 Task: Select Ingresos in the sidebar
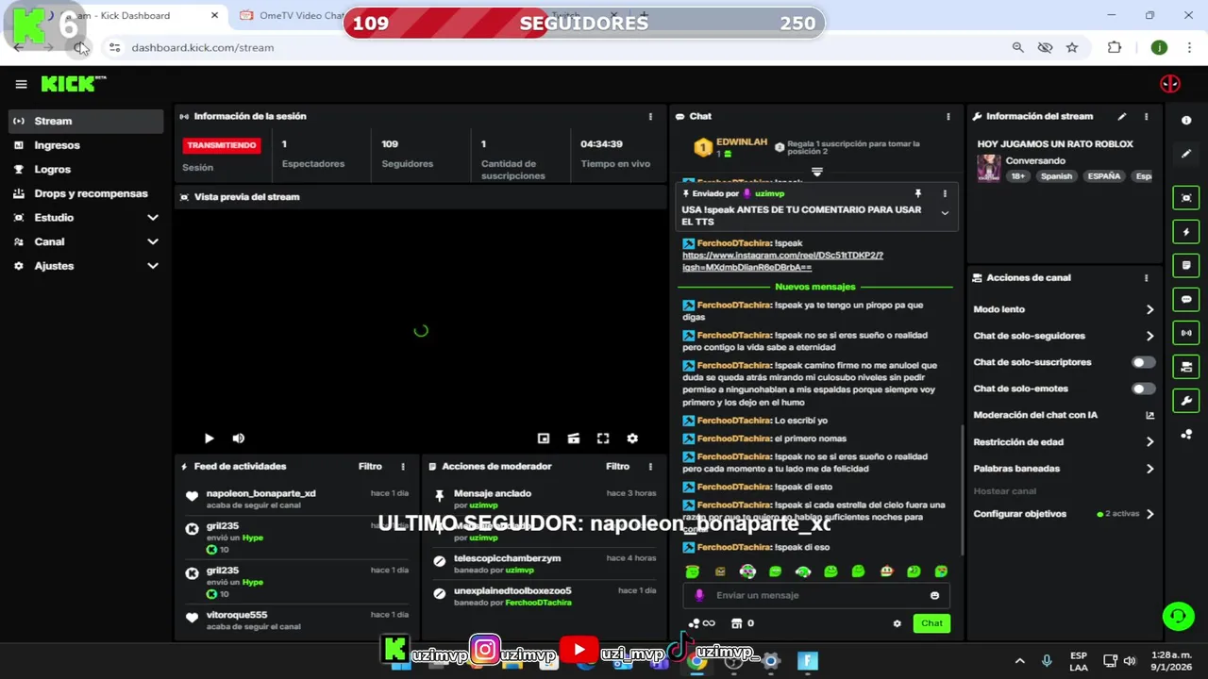pyautogui.click(x=86, y=145)
